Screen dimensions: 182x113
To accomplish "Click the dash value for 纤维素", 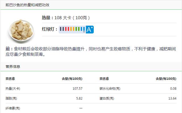I will [81, 108].
